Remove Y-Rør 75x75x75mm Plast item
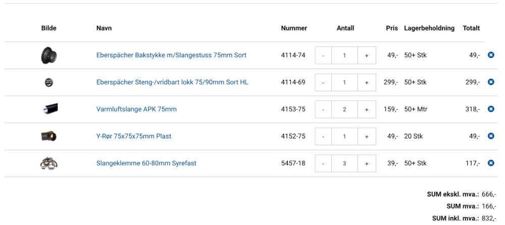Screen dimensions: 505x225 click(491, 136)
